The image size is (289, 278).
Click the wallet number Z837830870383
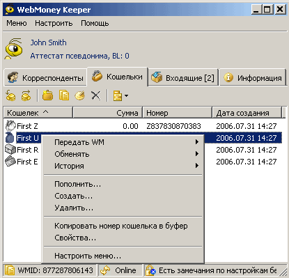173,126
